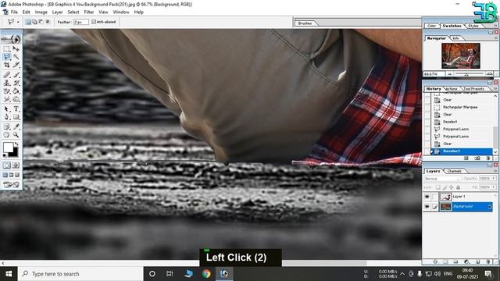Toggle Lock all padlock icon
Screen dimensions: 500x281
(459, 187)
